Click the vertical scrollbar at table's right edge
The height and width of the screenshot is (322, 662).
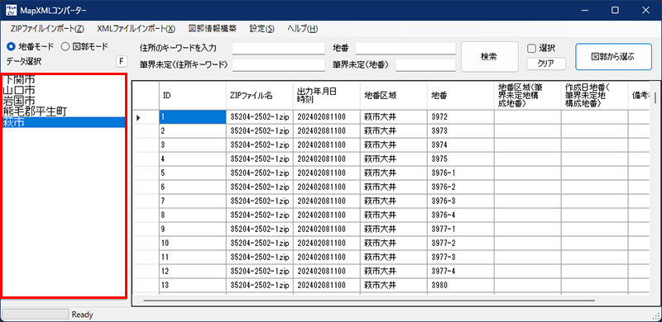pos(655,97)
